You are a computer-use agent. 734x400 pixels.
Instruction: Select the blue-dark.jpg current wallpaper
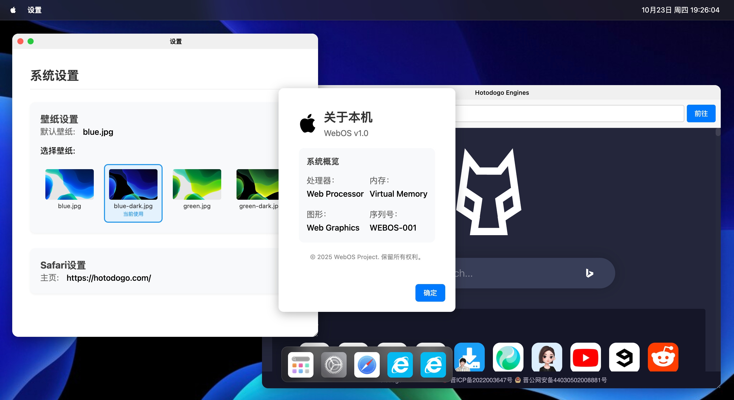(133, 184)
